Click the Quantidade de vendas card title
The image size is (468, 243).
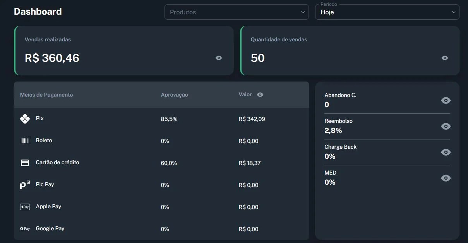coord(279,39)
